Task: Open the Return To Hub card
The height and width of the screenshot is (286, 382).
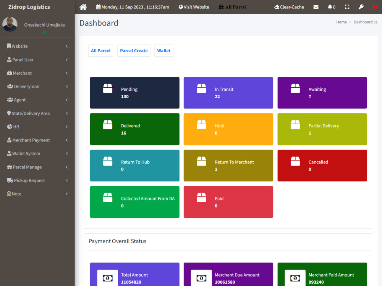Action: pos(135,165)
